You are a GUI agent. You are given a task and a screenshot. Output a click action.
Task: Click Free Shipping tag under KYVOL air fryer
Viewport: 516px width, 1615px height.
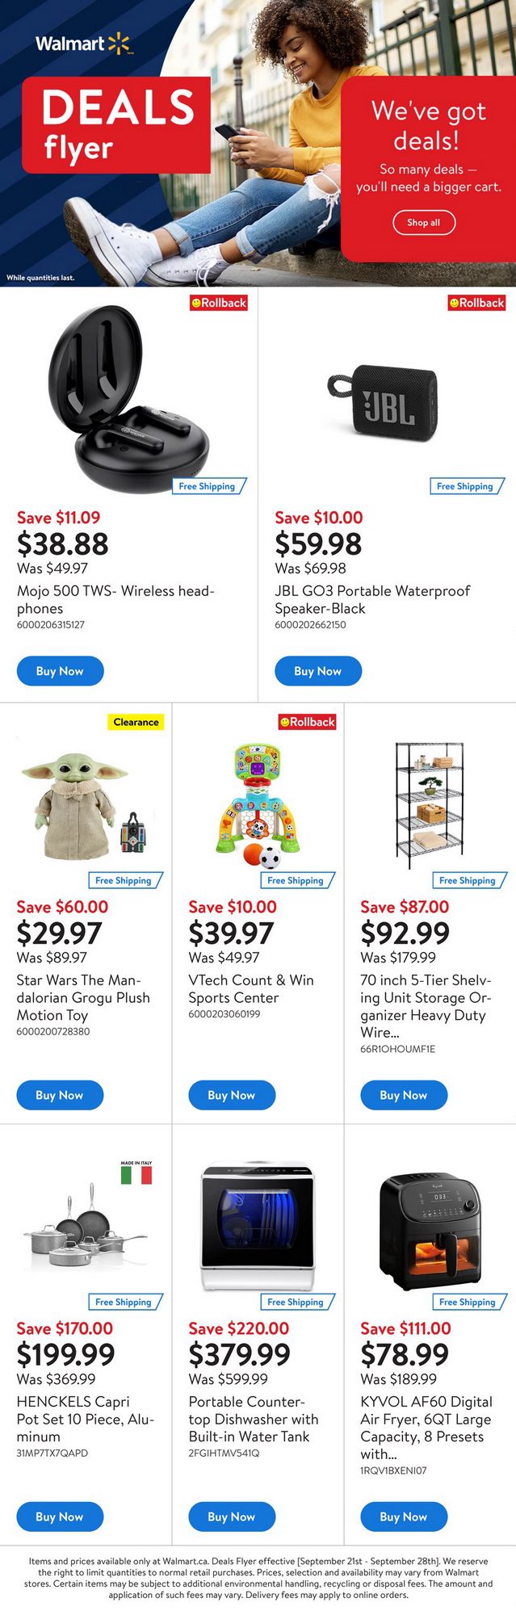coord(468,1302)
